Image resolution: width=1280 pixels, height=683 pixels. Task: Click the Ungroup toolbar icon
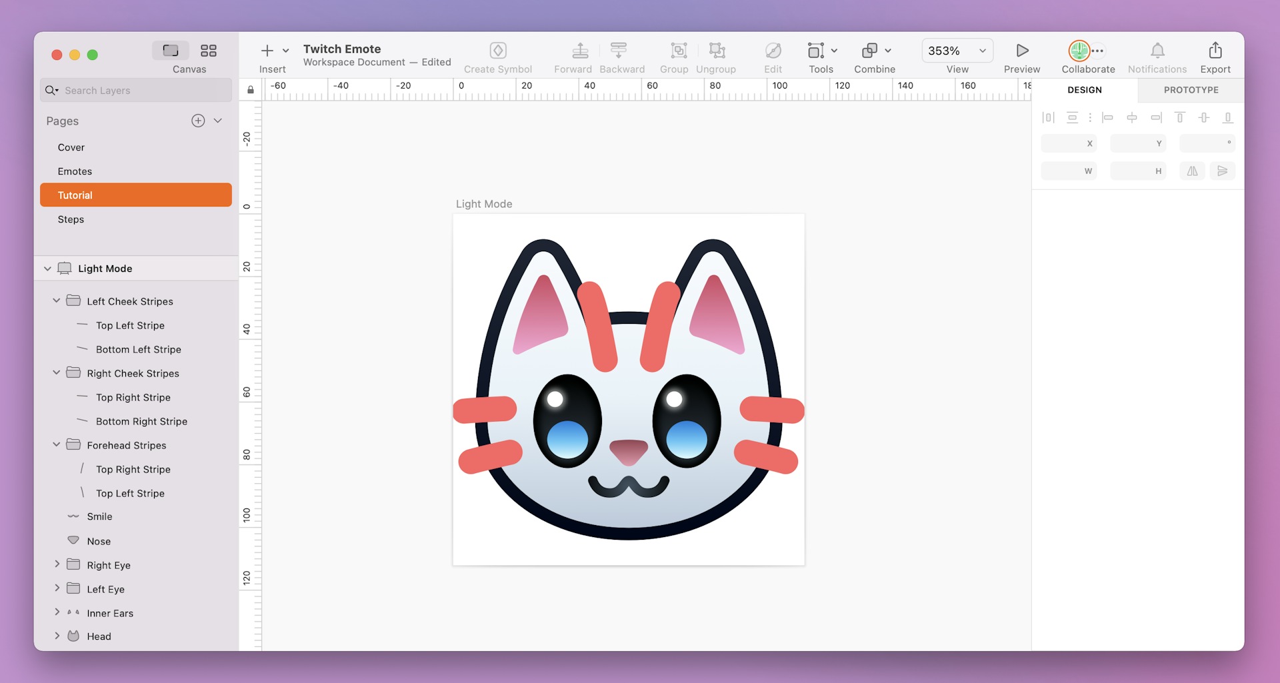click(716, 50)
